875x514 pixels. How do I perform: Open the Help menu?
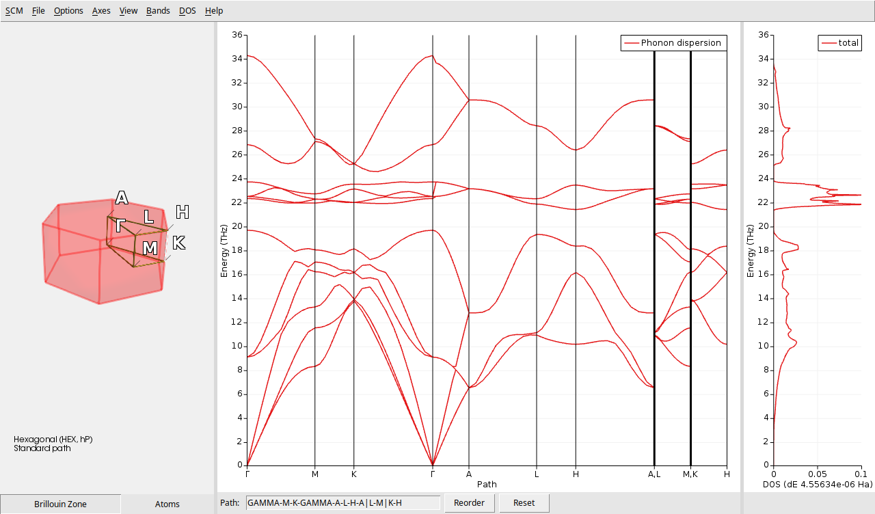pyautogui.click(x=214, y=11)
